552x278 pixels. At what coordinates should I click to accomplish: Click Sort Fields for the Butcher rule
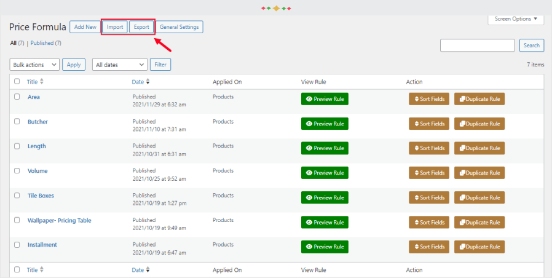[428, 124]
